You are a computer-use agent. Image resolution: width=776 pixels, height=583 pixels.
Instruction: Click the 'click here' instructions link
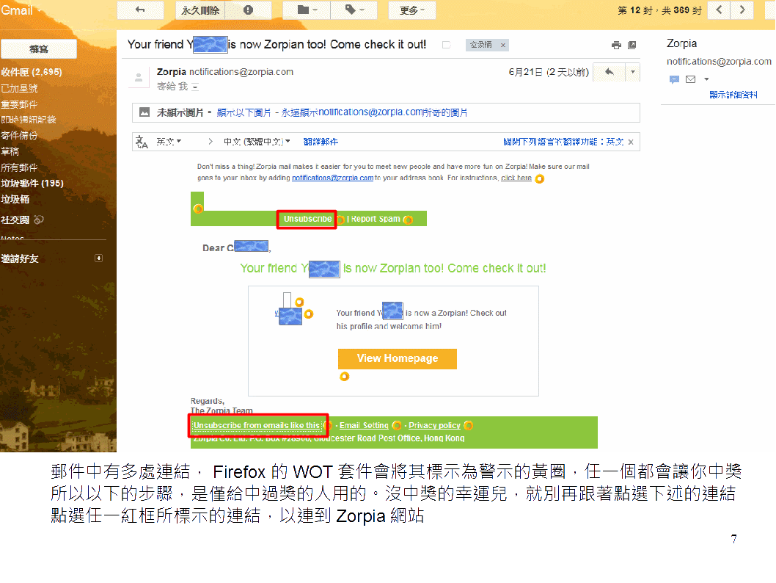(516, 178)
